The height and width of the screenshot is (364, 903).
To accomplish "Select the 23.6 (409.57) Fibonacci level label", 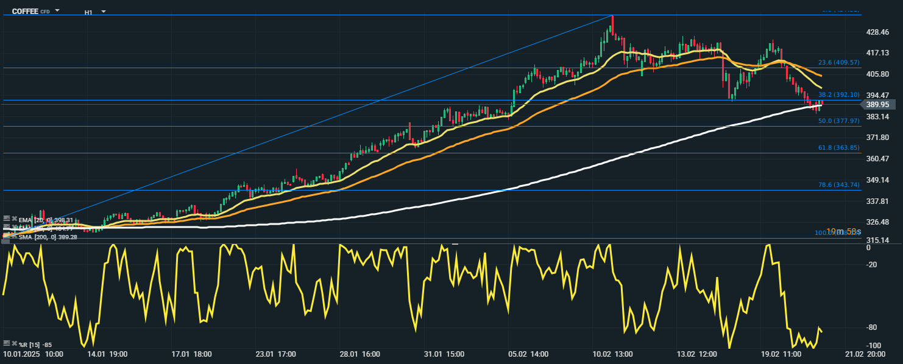I will pos(838,63).
